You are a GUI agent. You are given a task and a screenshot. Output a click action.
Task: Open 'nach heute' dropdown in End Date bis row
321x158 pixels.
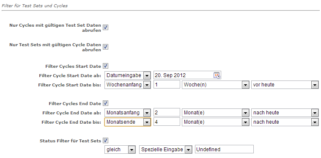(285, 122)
